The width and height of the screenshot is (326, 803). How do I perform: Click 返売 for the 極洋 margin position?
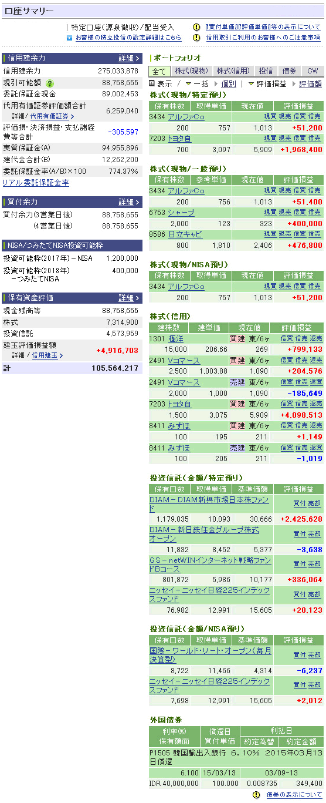[x=316, y=338]
